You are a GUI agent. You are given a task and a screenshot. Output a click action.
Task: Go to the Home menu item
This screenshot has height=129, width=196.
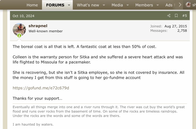point(32,5)
